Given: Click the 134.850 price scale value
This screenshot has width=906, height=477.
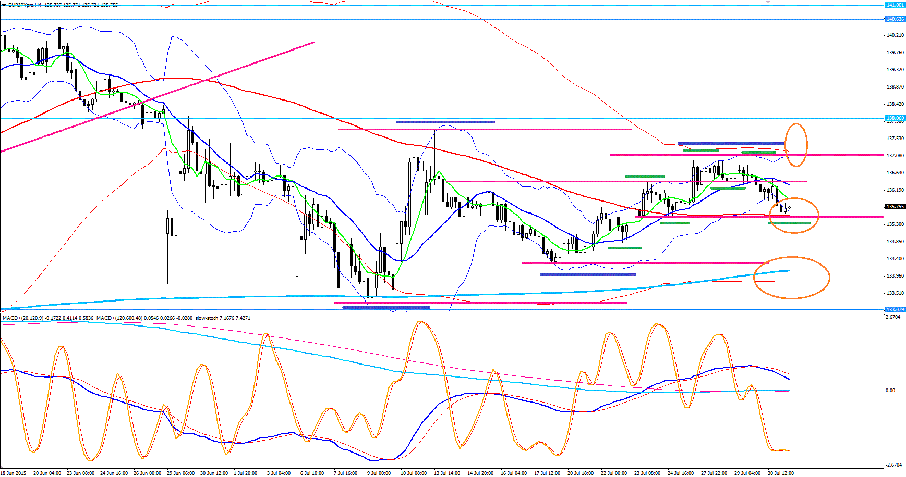Looking at the screenshot, I should [895, 242].
